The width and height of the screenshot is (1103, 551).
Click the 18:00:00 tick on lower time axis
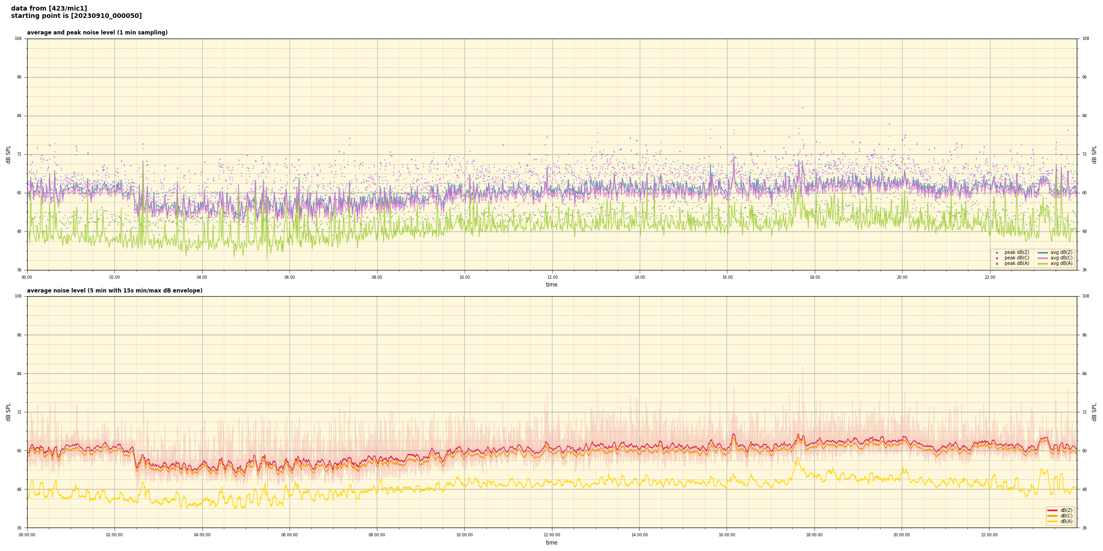pos(814,535)
